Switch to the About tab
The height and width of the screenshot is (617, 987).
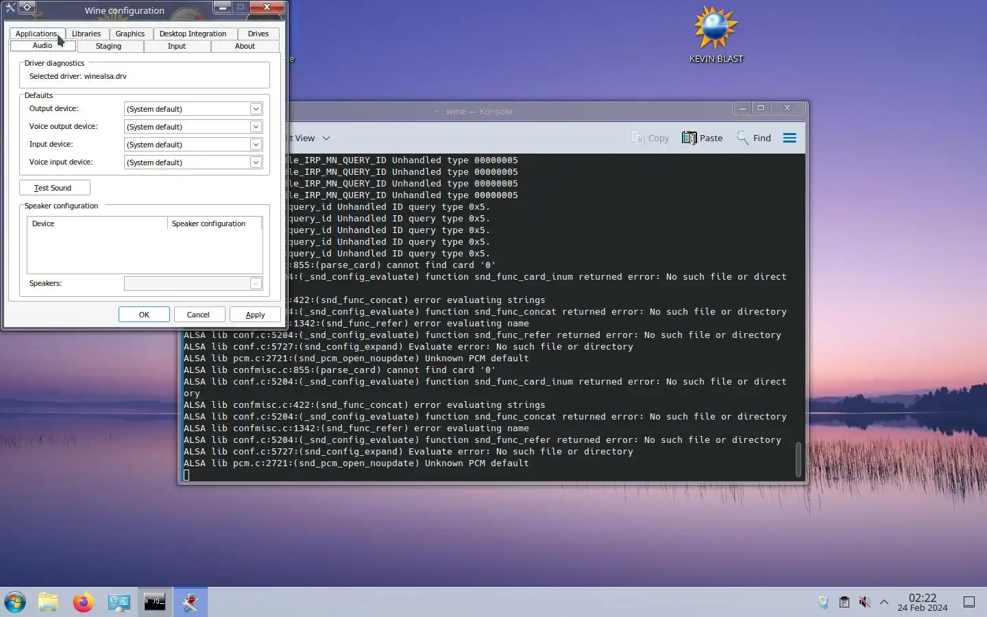[x=245, y=46]
